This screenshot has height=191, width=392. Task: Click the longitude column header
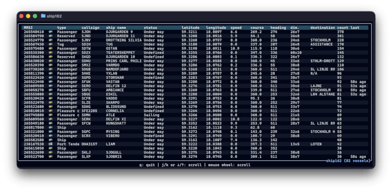click(x=216, y=27)
